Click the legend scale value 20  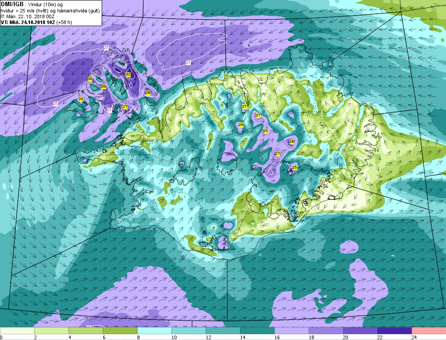346,337
